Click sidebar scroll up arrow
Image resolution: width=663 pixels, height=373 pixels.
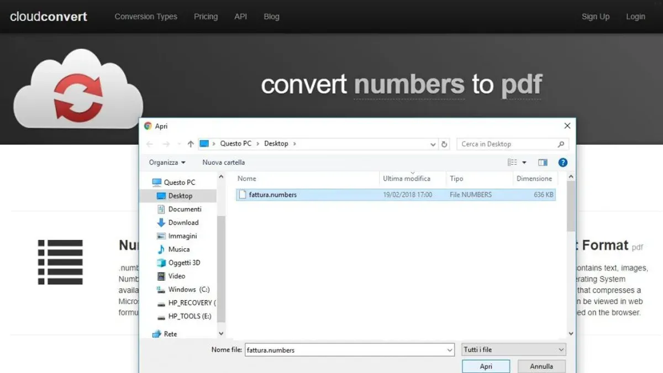(222, 177)
